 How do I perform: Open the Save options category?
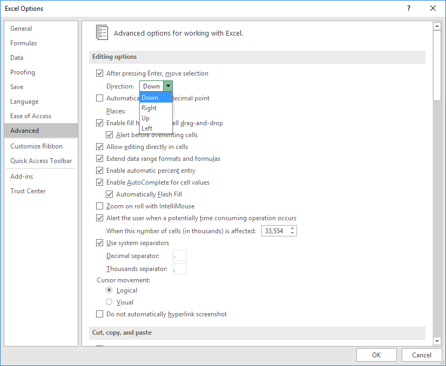(41, 87)
